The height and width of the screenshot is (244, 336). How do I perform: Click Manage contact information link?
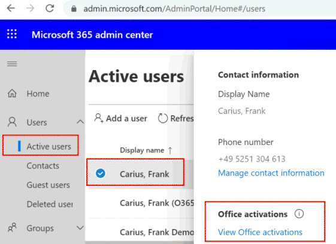271,173
